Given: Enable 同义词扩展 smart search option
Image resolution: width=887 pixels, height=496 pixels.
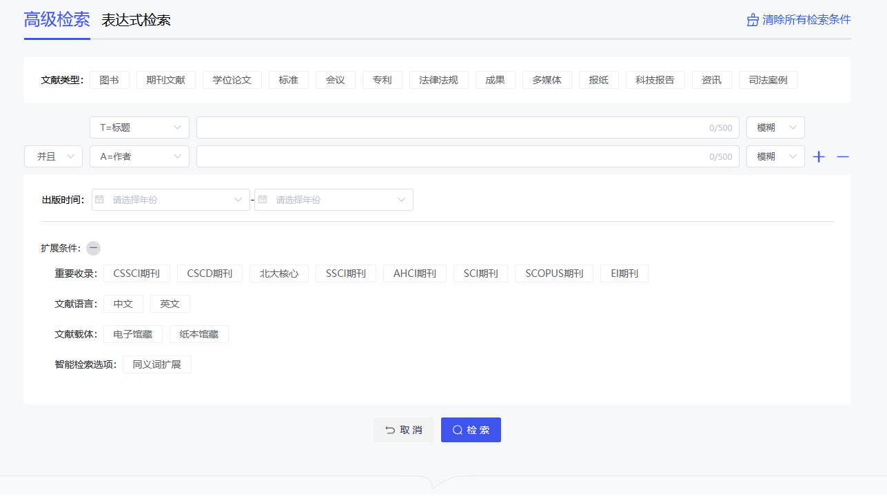Looking at the screenshot, I should (x=156, y=364).
